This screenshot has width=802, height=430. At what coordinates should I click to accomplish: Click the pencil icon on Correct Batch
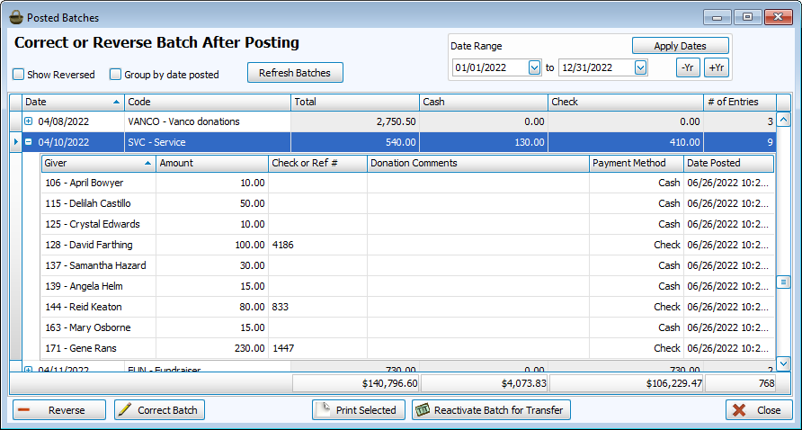(125, 410)
